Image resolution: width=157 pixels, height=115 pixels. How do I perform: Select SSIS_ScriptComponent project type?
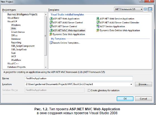(23, 46)
